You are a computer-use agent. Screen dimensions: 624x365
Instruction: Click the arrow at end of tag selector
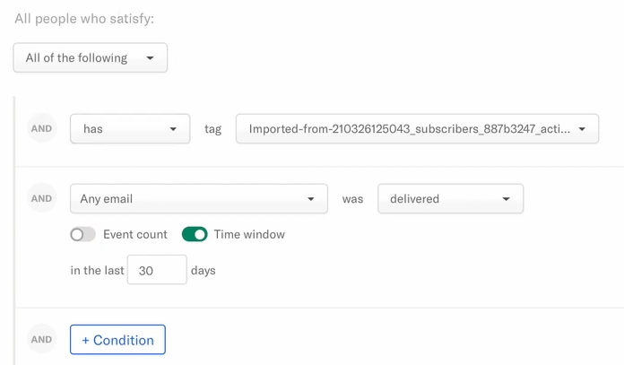582,129
